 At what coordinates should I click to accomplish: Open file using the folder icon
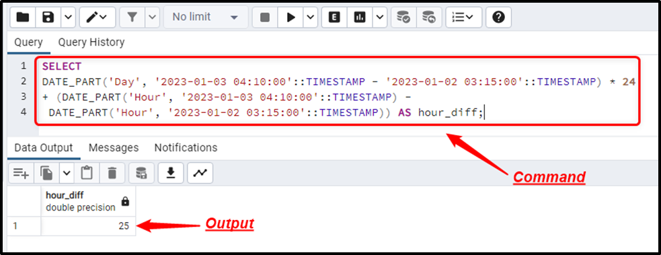click(22, 17)
